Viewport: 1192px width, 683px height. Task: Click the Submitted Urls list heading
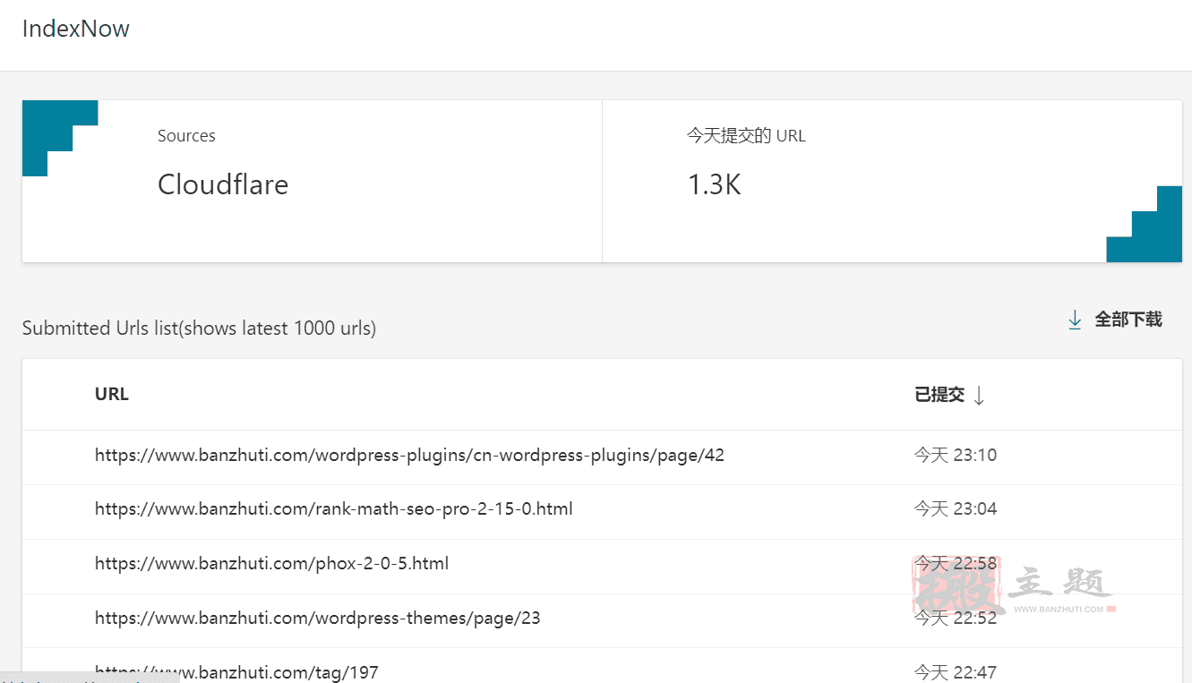click(x=199, y=329)
